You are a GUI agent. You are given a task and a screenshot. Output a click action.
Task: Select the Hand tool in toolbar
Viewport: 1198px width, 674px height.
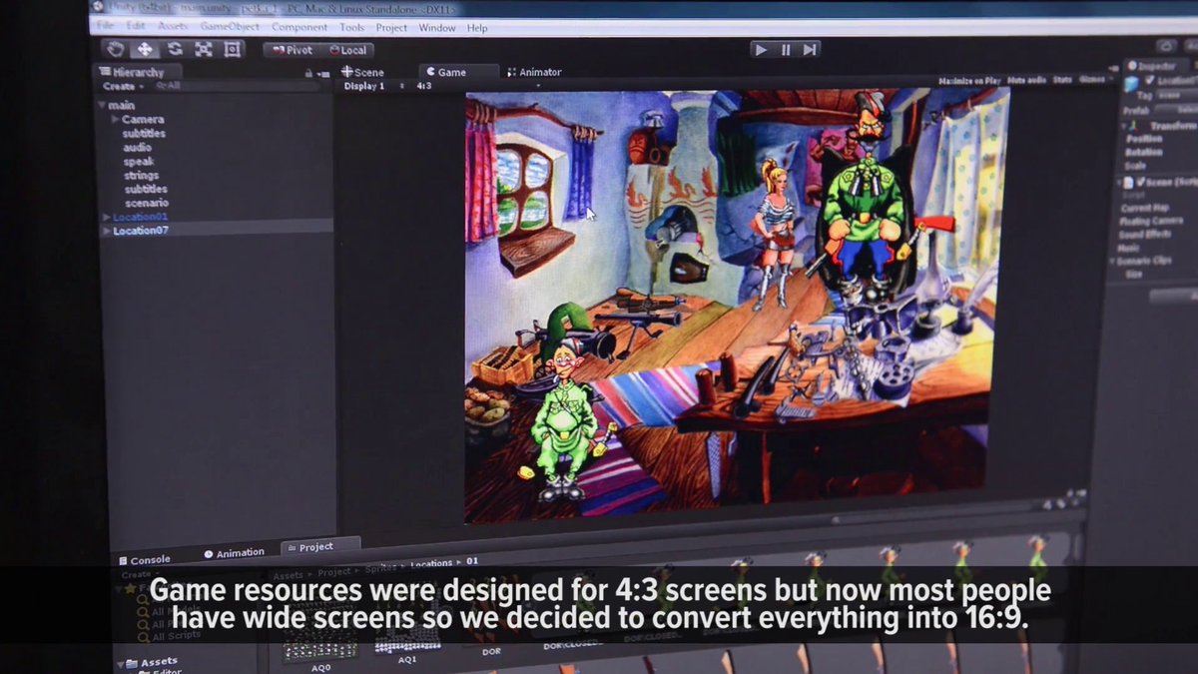click(115, 48)
